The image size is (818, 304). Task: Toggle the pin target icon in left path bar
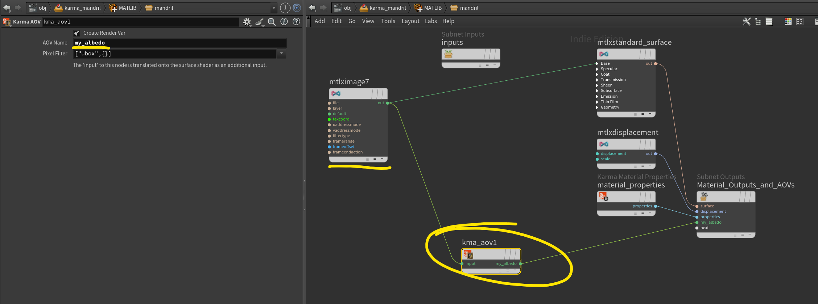297,8
